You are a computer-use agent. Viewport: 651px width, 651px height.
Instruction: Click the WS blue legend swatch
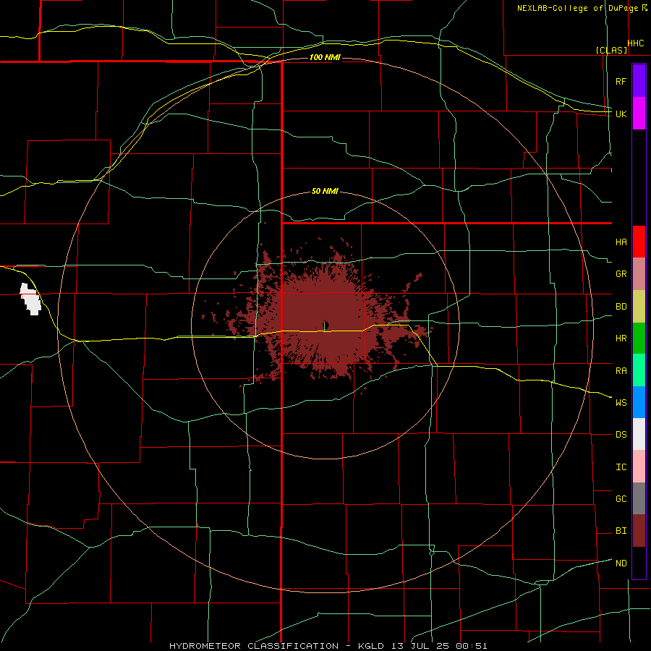pos(639,402)
